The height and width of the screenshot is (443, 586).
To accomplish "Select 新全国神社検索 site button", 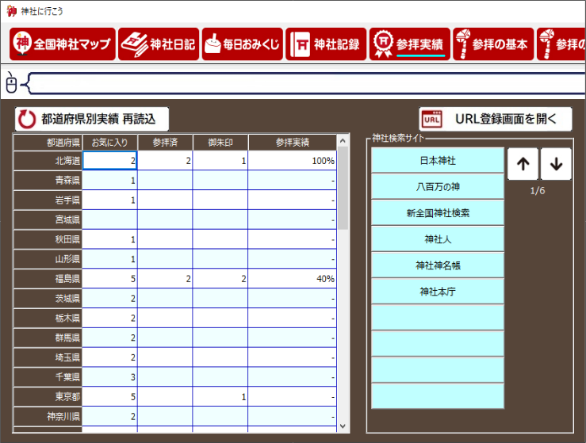I will pyautogui.click(x=437, y=213).
